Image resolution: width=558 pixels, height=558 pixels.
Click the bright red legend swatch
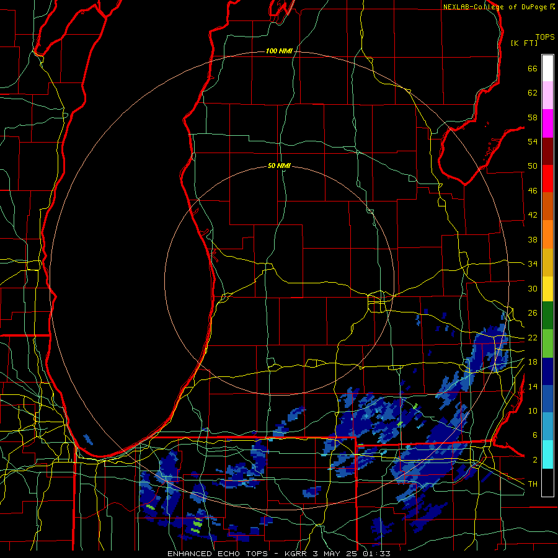(547, 179)
